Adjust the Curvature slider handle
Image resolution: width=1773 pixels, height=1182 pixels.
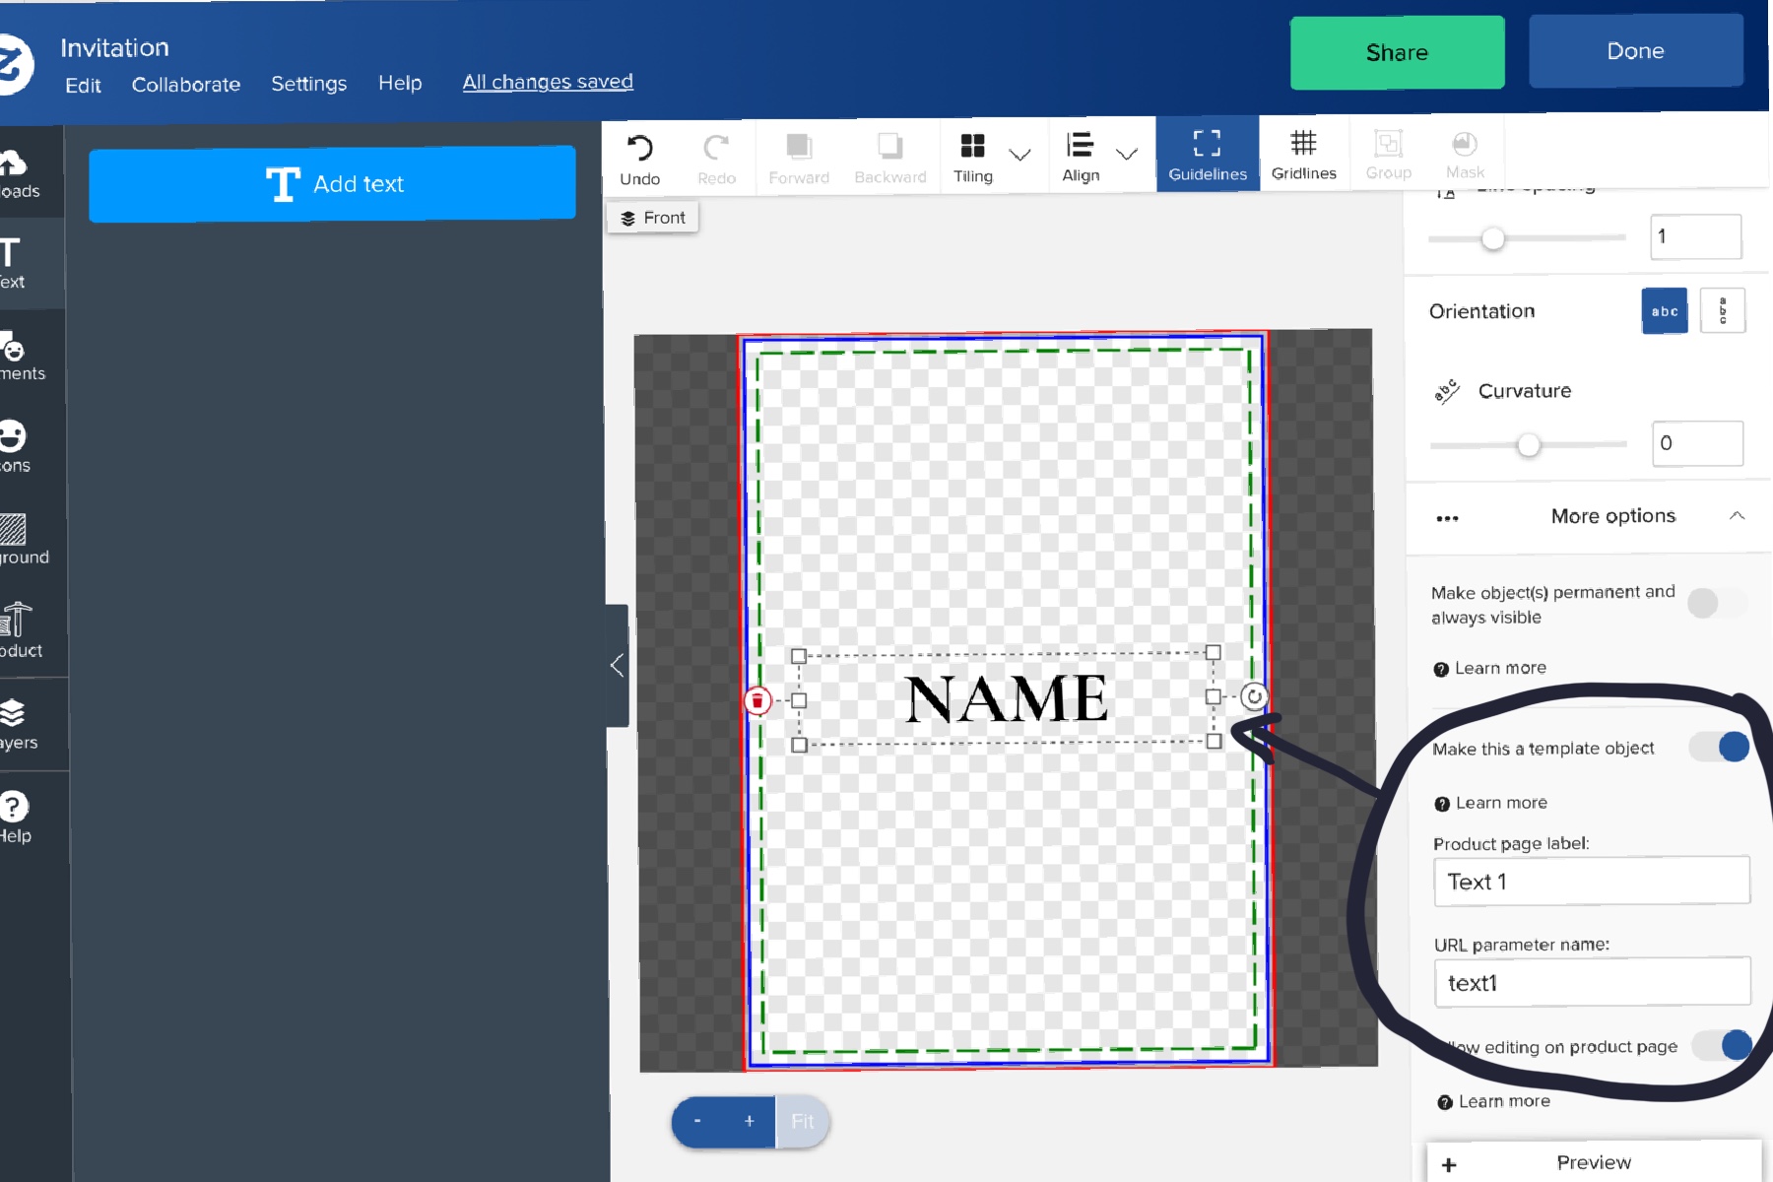coord(1528,445)
